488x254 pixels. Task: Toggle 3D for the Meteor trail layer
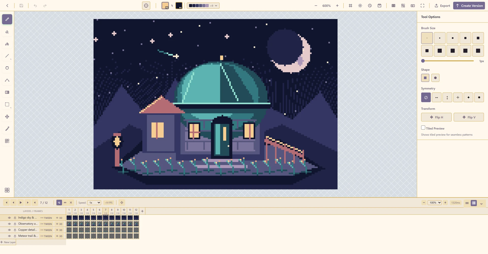point(59,236)
